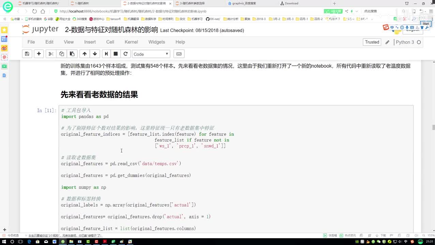Open the cell type Code dropdown
This screenshot has width=435, height=245.
[151, 54]
